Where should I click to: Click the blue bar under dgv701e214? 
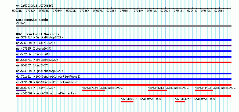click(124, 79)
